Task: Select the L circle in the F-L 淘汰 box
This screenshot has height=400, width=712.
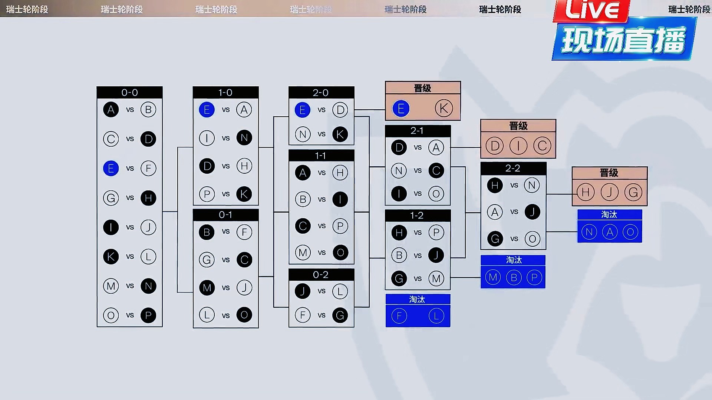Action: pyautogui.click(x=436, y=316)
